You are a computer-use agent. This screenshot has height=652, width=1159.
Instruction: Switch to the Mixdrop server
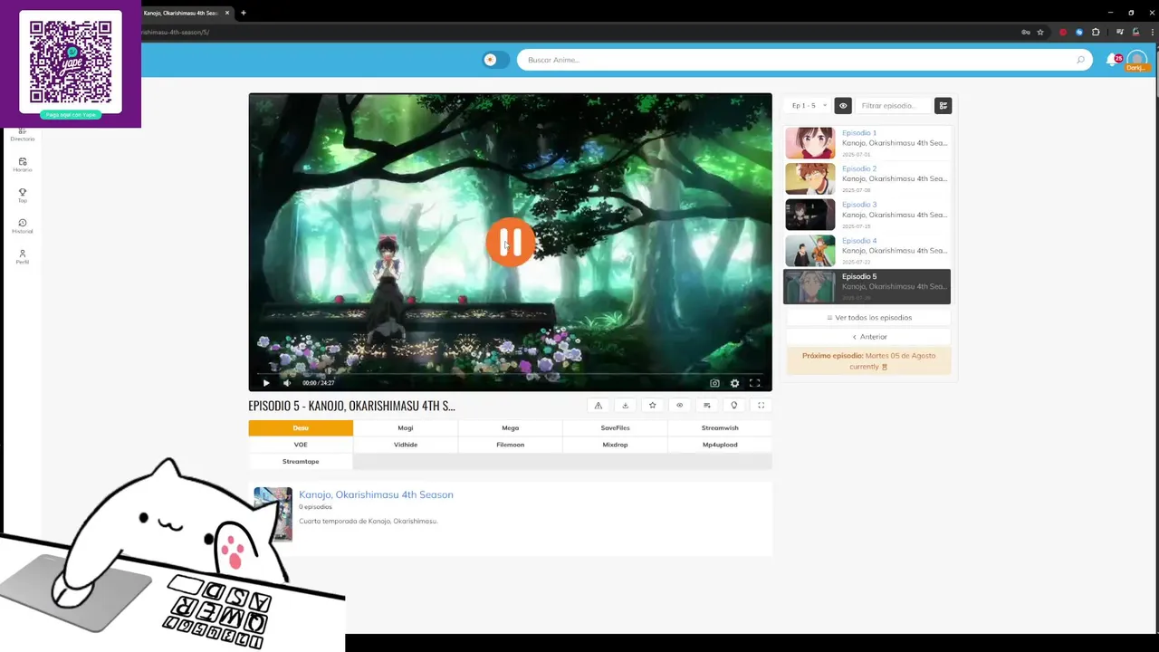(615, 445)
